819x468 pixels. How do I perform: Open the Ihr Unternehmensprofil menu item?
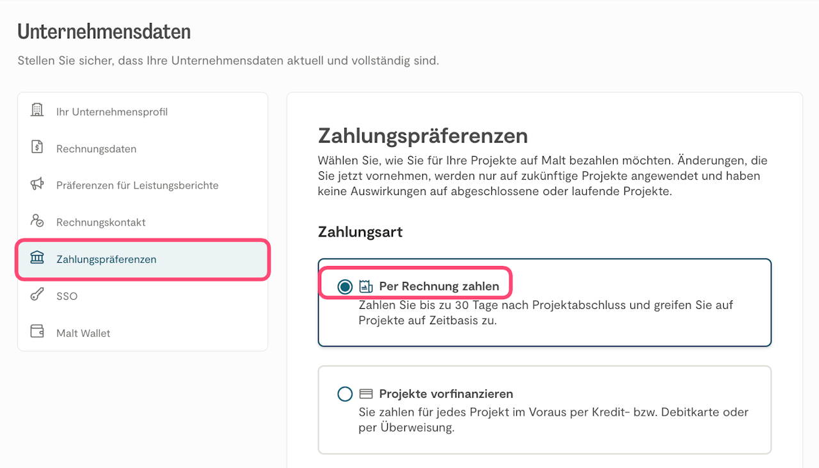(x=112, y=112)
